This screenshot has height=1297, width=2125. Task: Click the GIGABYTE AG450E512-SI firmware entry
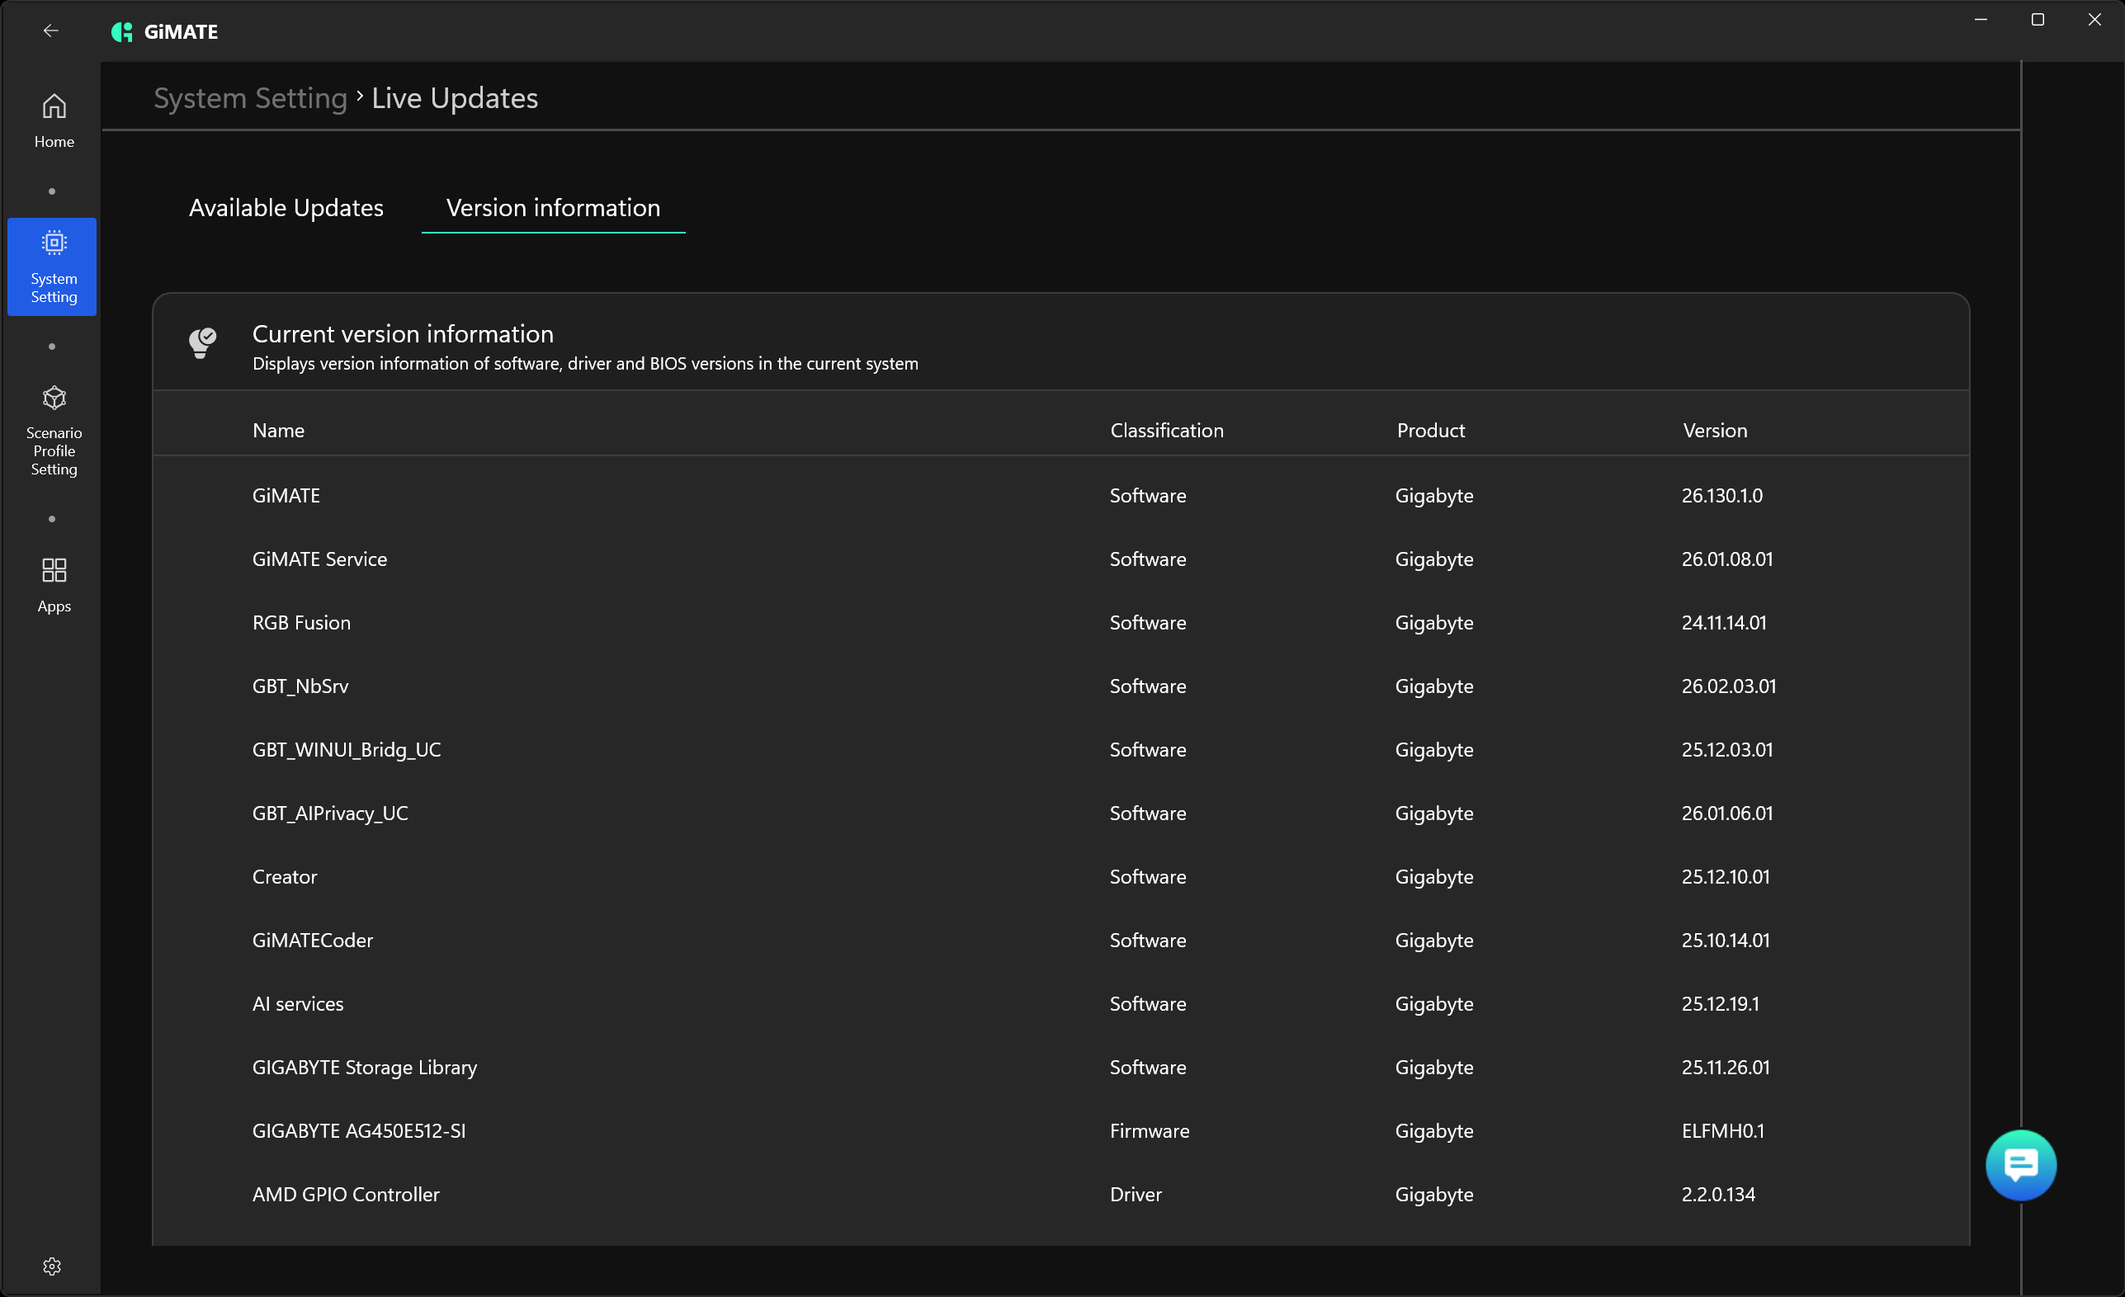(359, 1130)
